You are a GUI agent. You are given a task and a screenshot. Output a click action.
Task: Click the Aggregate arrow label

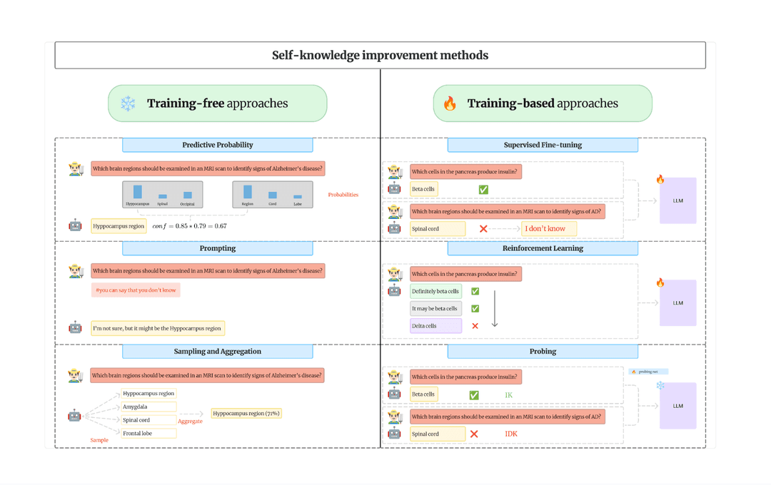[190, 421]
